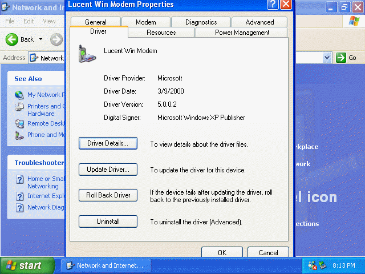Open Network Diagnostics link
The height and width of the screenshot is (274, 365).
click(x=46, y=207)
